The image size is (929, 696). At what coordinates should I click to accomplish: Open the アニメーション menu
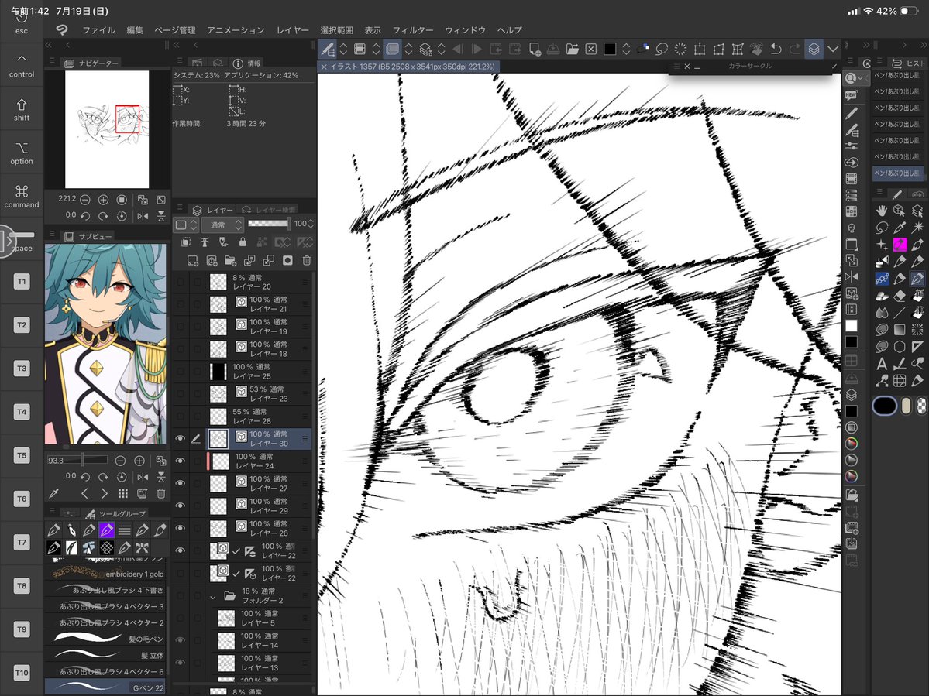coord(236,29)
